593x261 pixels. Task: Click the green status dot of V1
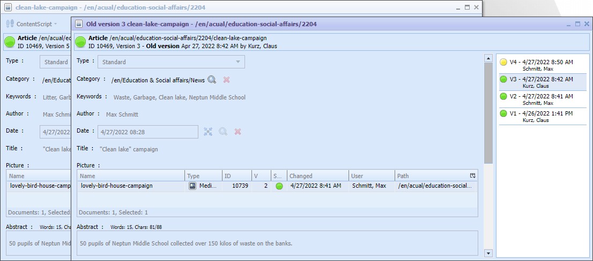tap(503, 113)
